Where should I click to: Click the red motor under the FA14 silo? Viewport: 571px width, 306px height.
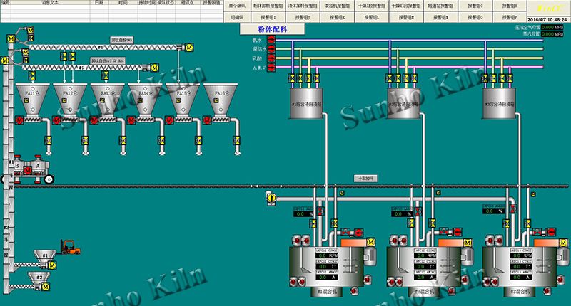tap(132, 120)
